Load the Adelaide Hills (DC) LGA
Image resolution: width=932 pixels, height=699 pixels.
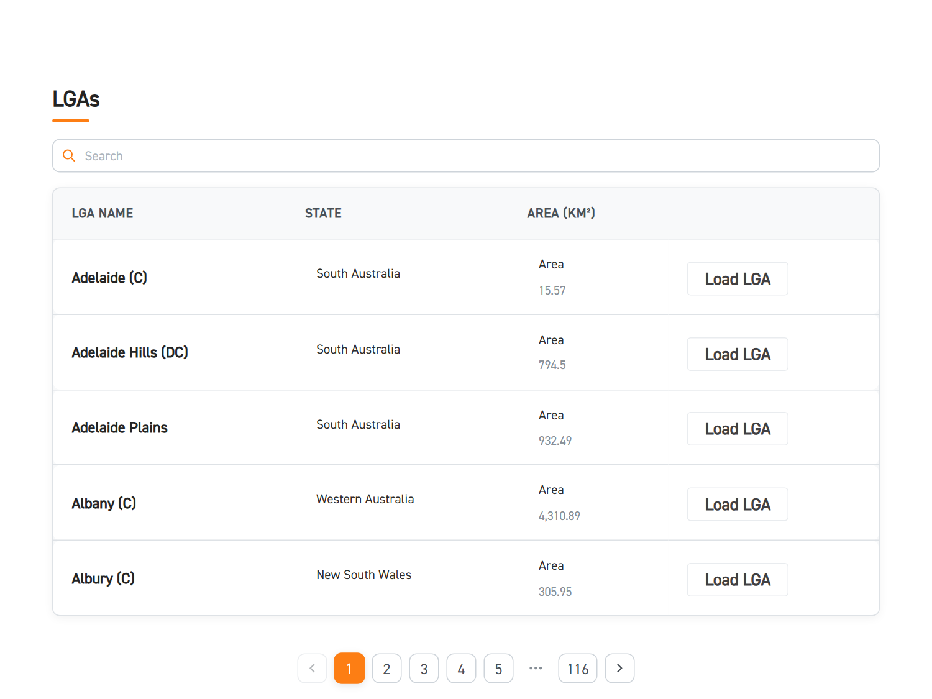tap(737, 354)
